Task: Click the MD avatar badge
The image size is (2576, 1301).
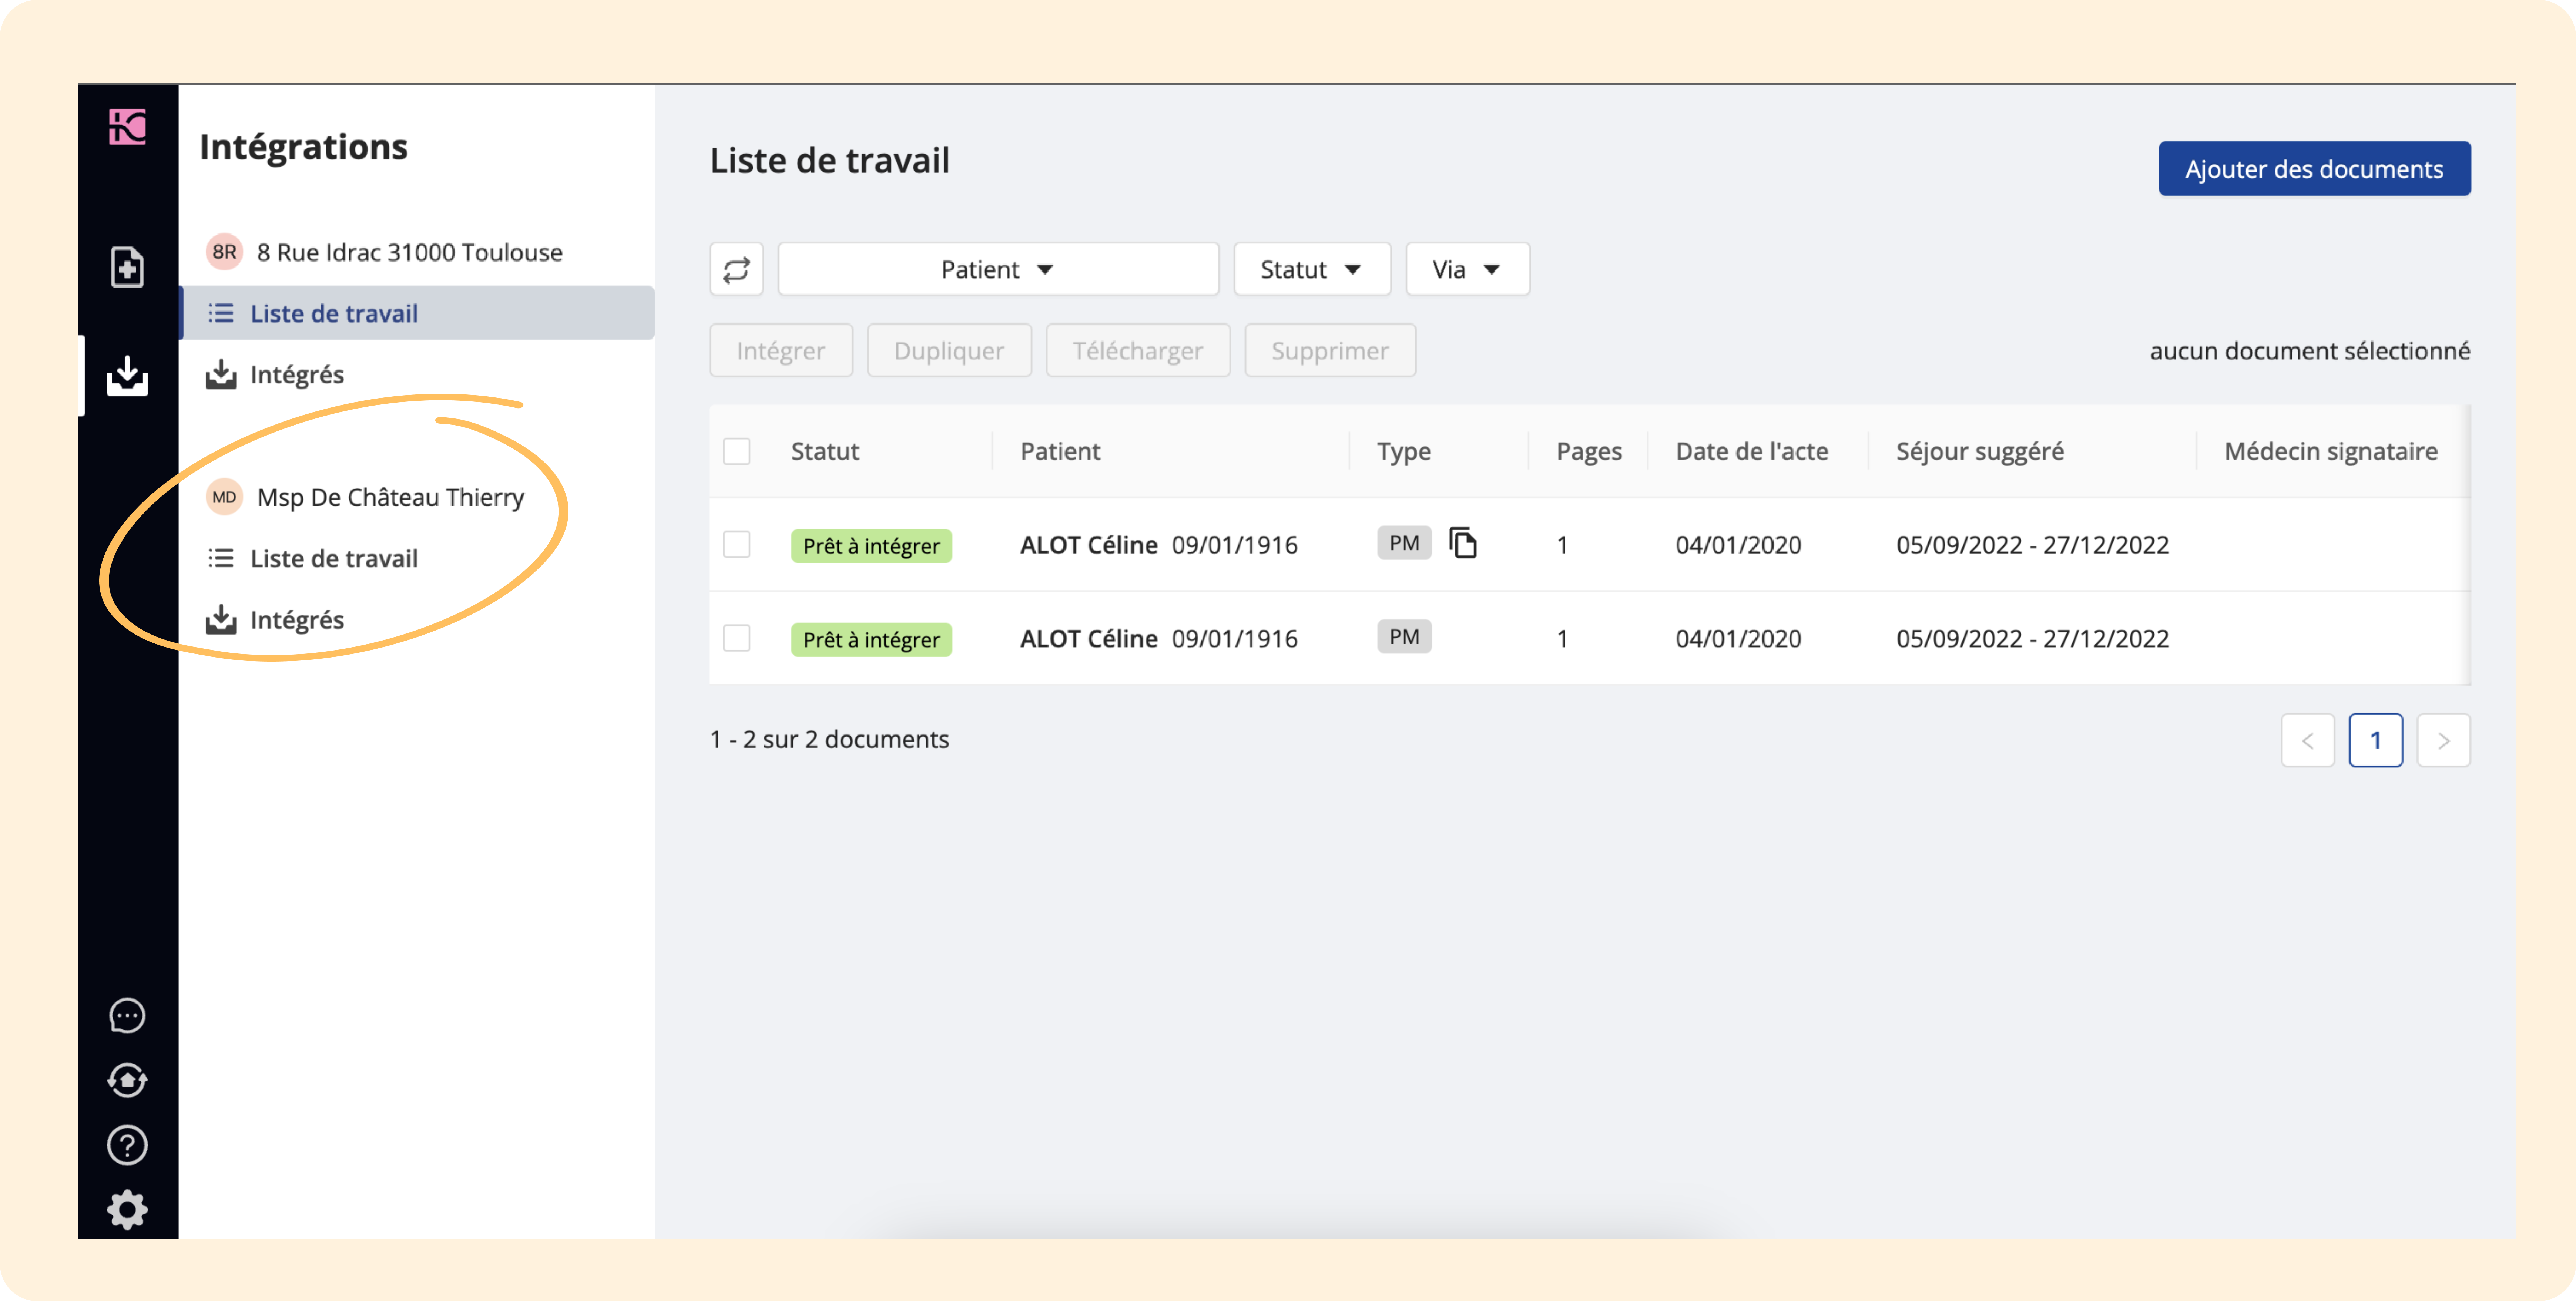Action: click(x=224, y=497)
